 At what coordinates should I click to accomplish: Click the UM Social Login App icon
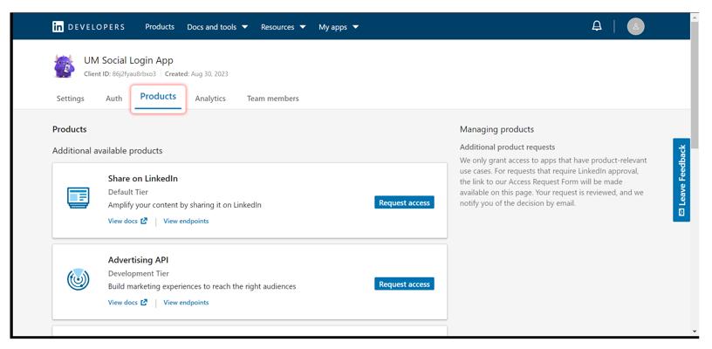[64, 66]
